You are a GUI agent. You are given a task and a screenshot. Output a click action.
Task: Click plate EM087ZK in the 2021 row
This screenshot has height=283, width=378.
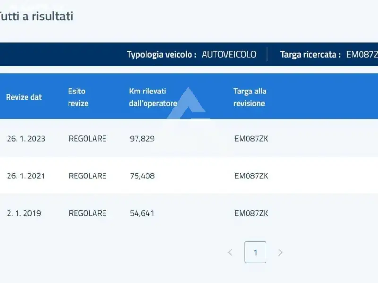click(x=251, y=176)
